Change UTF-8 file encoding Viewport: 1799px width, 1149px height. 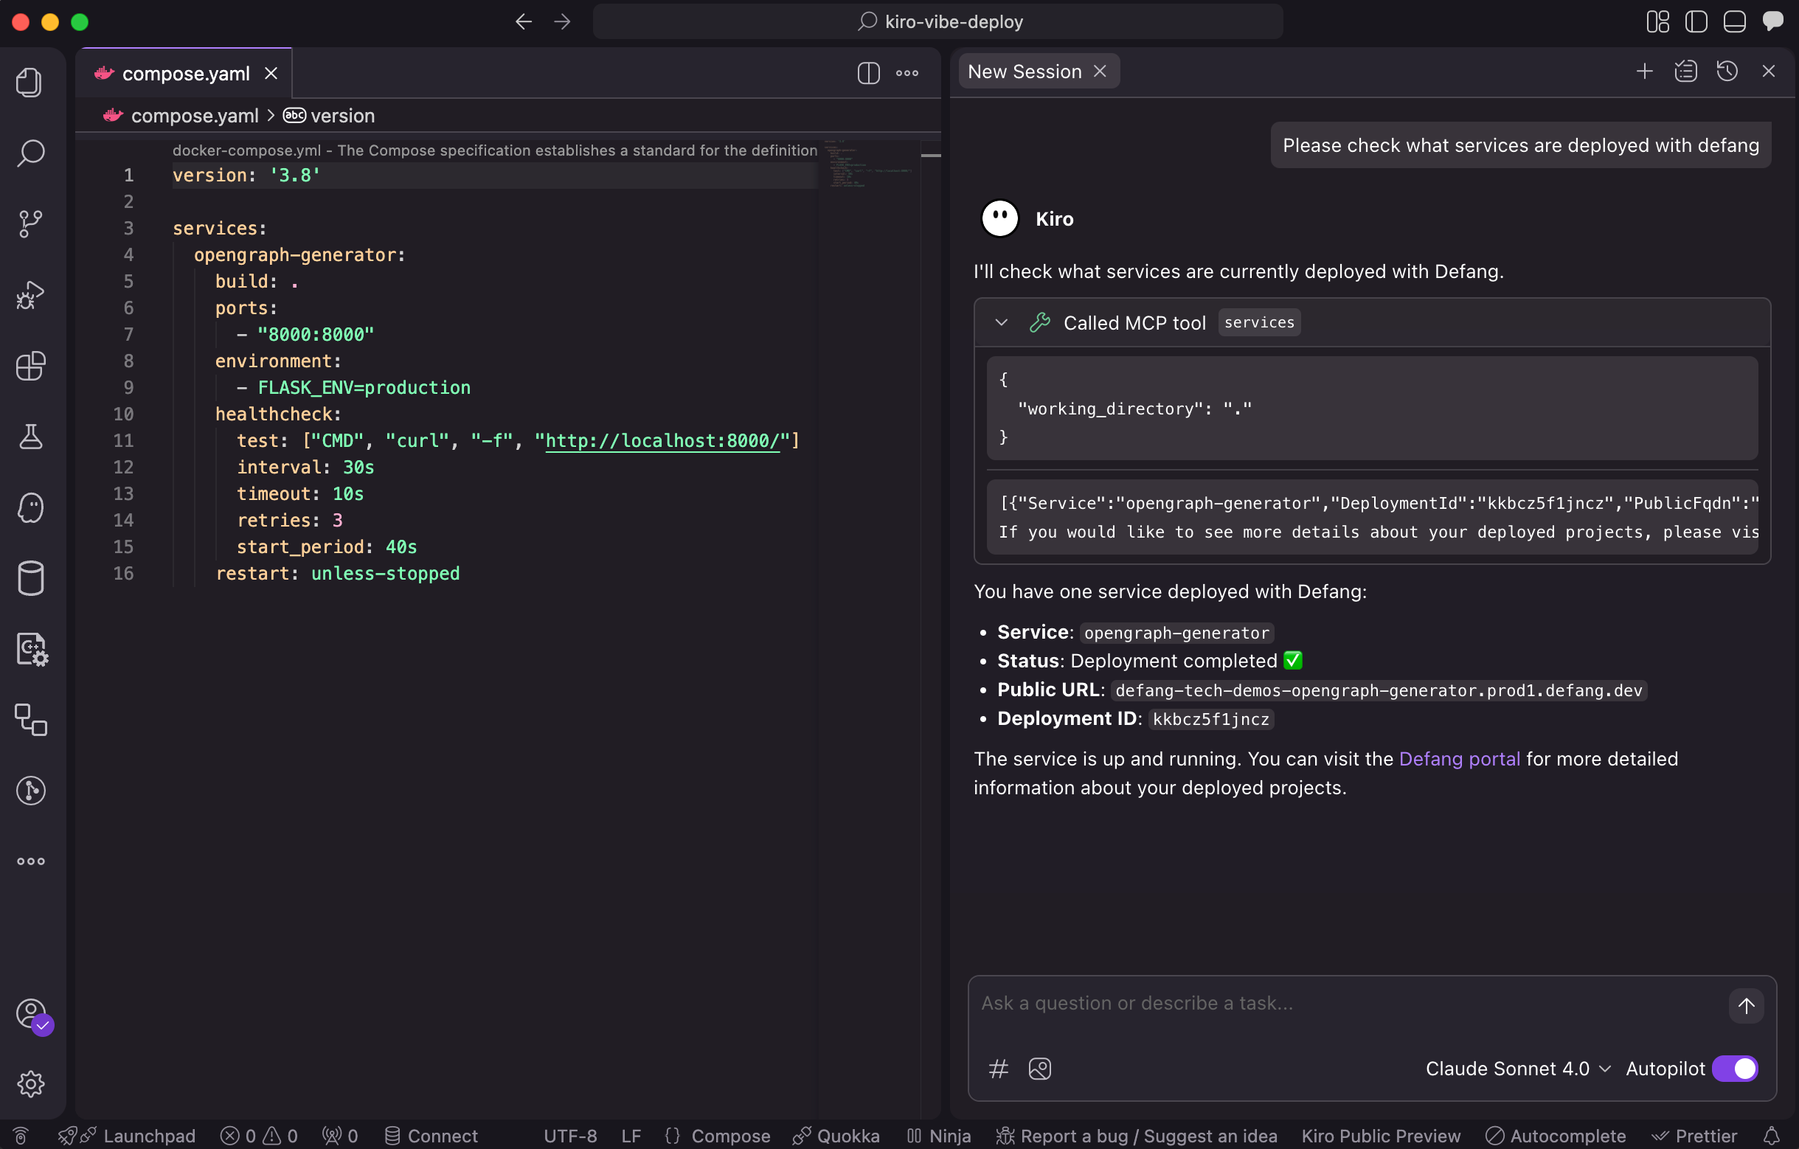pos(570,1136)
